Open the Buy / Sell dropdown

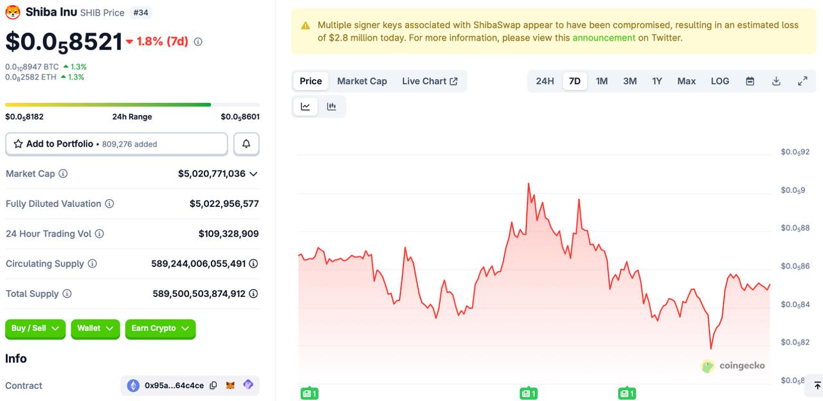(35, 328)
